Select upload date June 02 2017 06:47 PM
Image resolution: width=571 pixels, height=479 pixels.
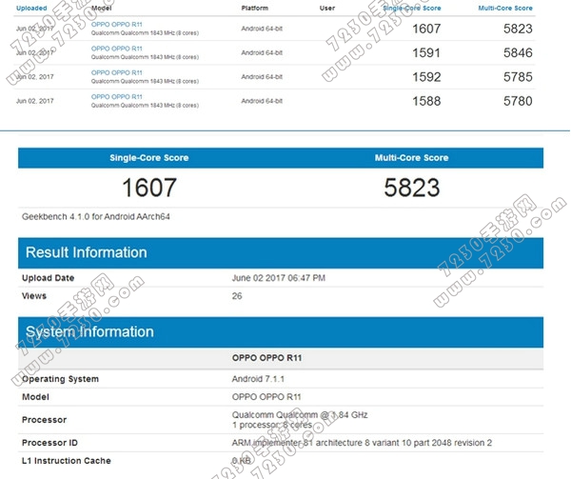pyautogui.click(x=279, y=278)
